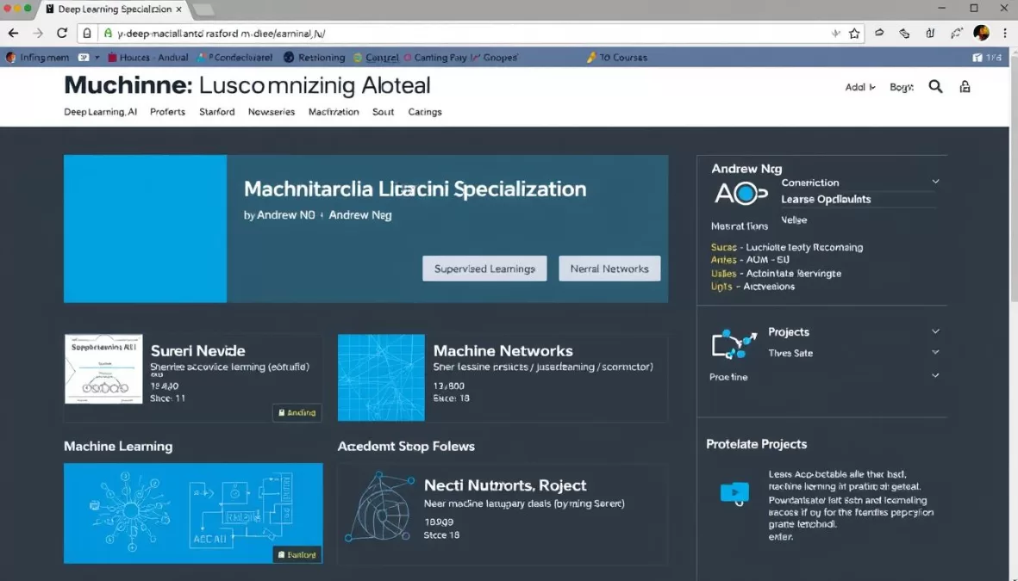This screenshot has height=581, width=1018.
Task: Open the 'Adal' dropdown in the header
Action: (859, 86)
